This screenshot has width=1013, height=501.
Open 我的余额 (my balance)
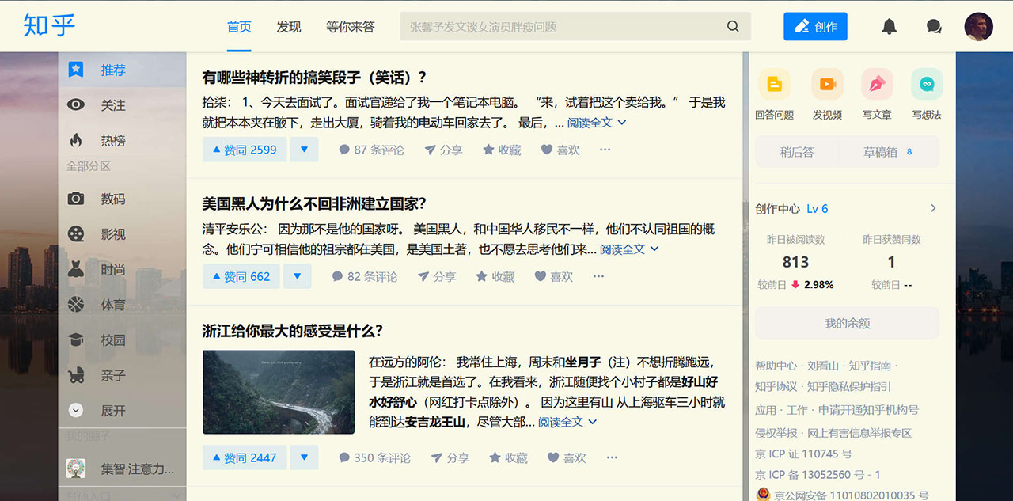coord(846,323)
